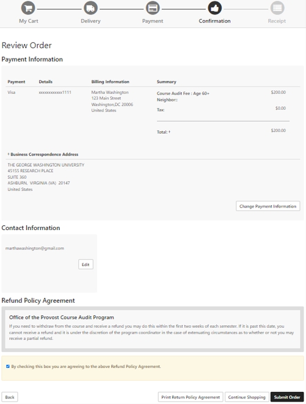Go to the Payment credit card icon

pyautogui.click(x=153, y=9)
